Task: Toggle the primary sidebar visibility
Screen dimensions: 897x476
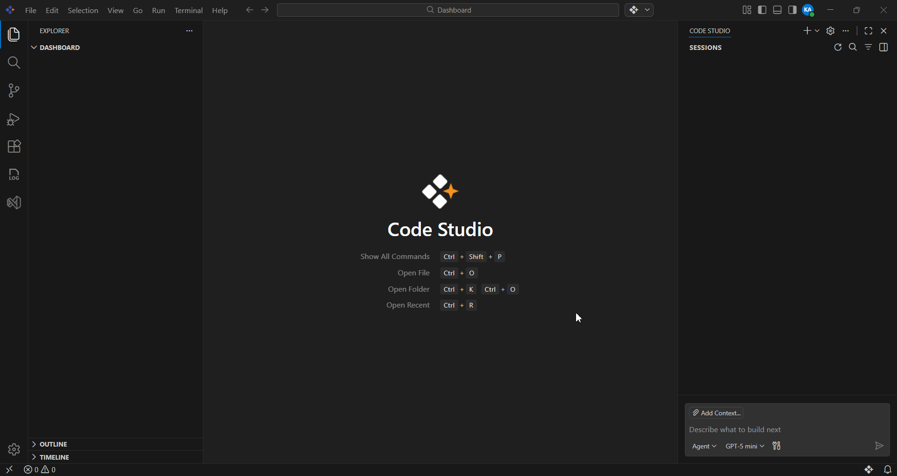Action: pos(762,10)
